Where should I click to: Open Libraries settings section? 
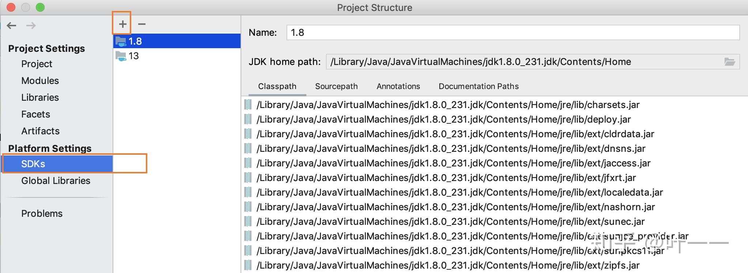tap(40, 97)
